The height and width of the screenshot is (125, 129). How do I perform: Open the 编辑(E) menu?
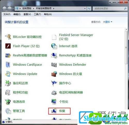[17, 14]
